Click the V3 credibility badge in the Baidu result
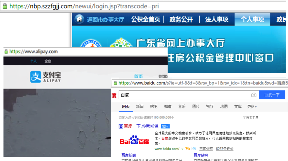Viewport: 288px width, 161px height. 187,149
